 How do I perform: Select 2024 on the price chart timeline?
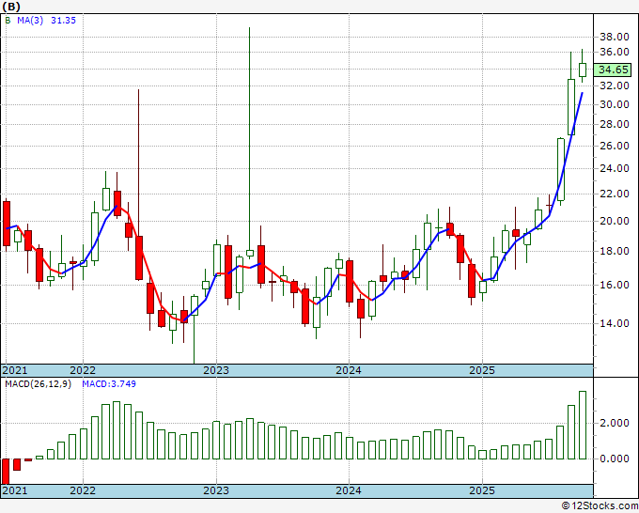click(x=349, y=370)
